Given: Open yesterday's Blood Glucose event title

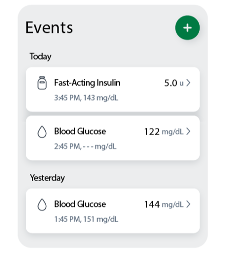Looking at the screenshot, I should 80,204.
